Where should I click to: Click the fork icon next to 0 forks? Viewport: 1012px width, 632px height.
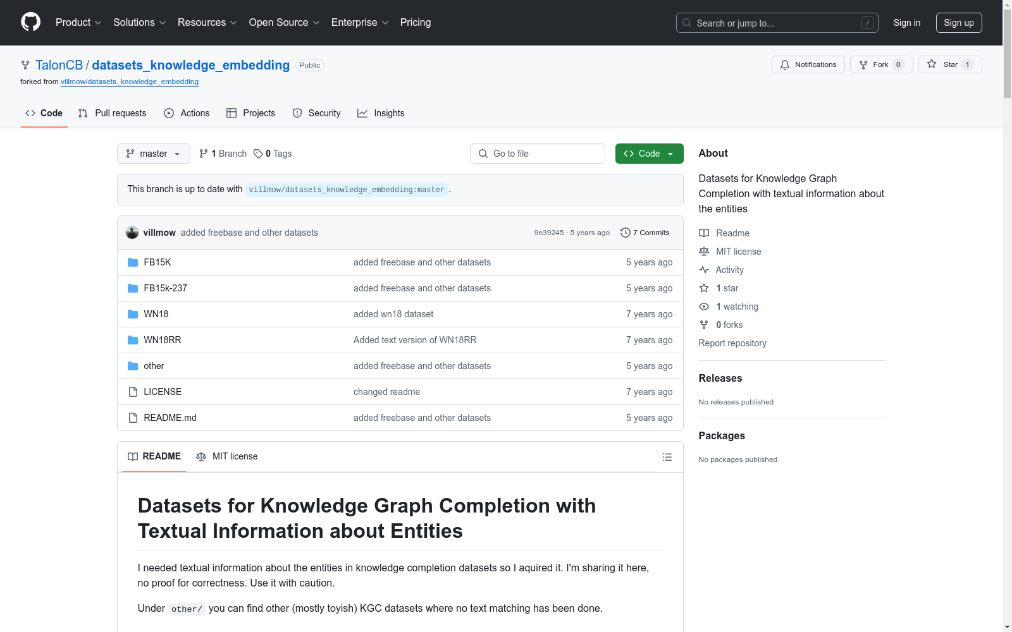pos(704,325)
